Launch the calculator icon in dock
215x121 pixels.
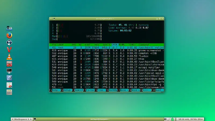click(x=9, y=92)
